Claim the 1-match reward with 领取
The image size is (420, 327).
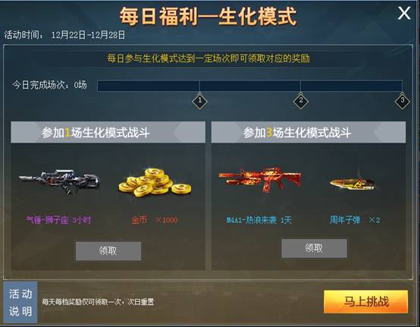(108, 251)
